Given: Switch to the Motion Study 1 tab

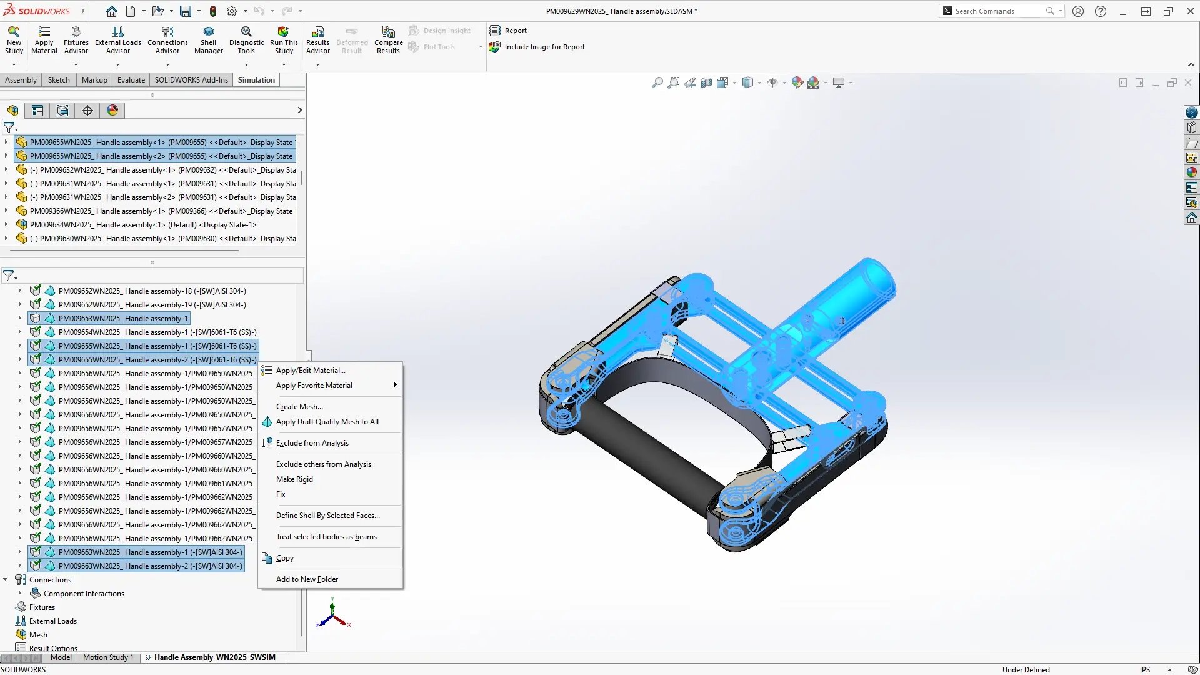Looking at the screenshot, I should pos(108,657).
